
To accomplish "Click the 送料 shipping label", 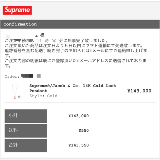I will [26, 131].
